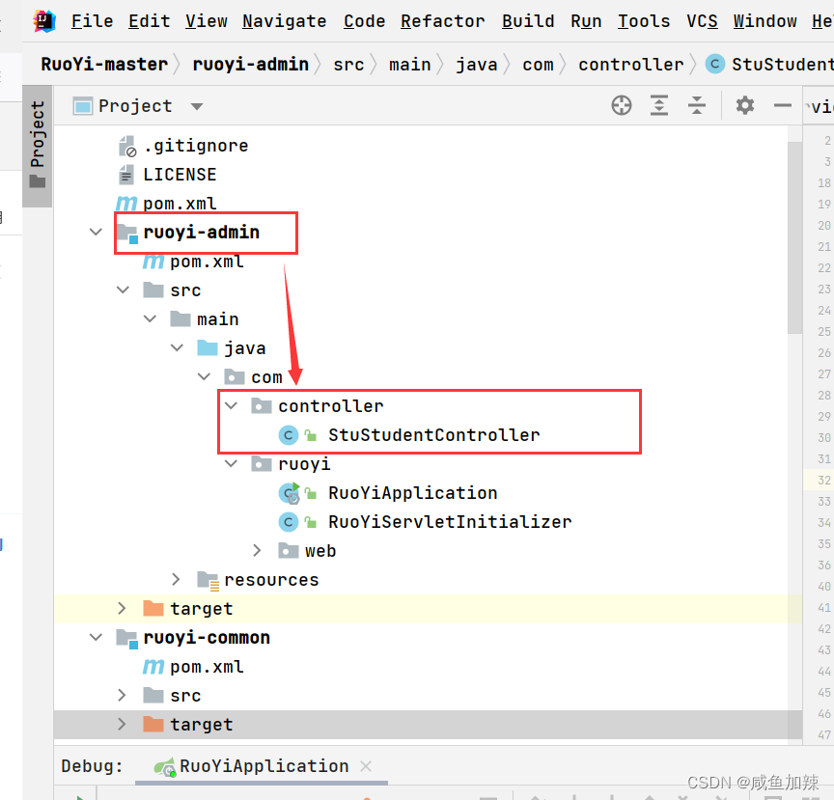Click controller in the breadcrumb
The image size is (834, 800).
point(631,65)
